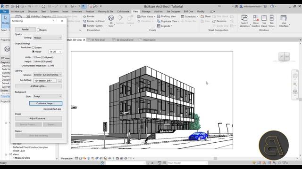Select Reflected Floor Construction plan in browser
This screenshot has width=302, height=169.
tap(30, 147)
